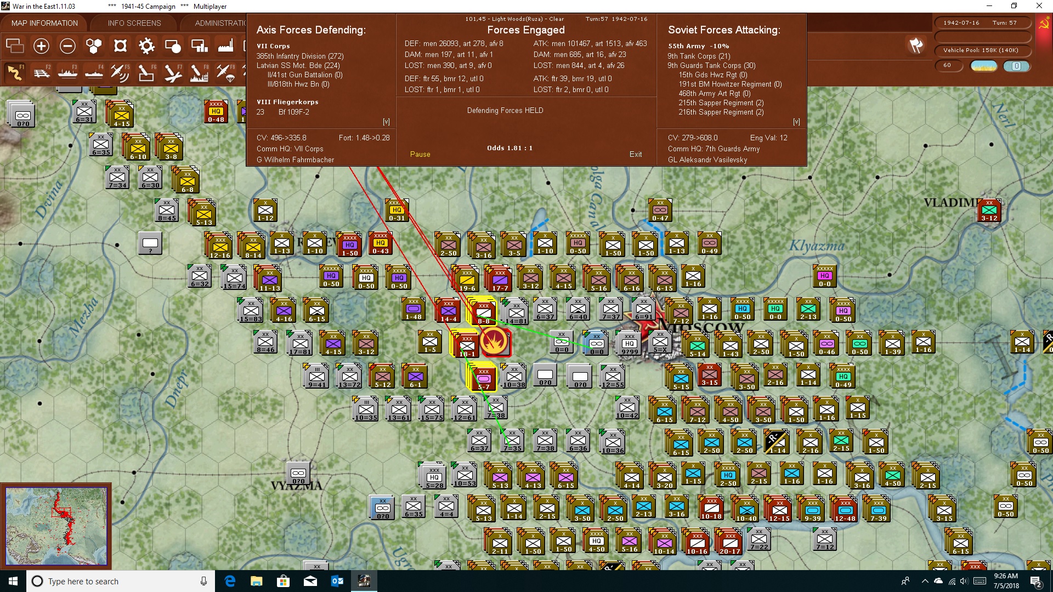Select the F8 bomb city mode

pos(199,72)
